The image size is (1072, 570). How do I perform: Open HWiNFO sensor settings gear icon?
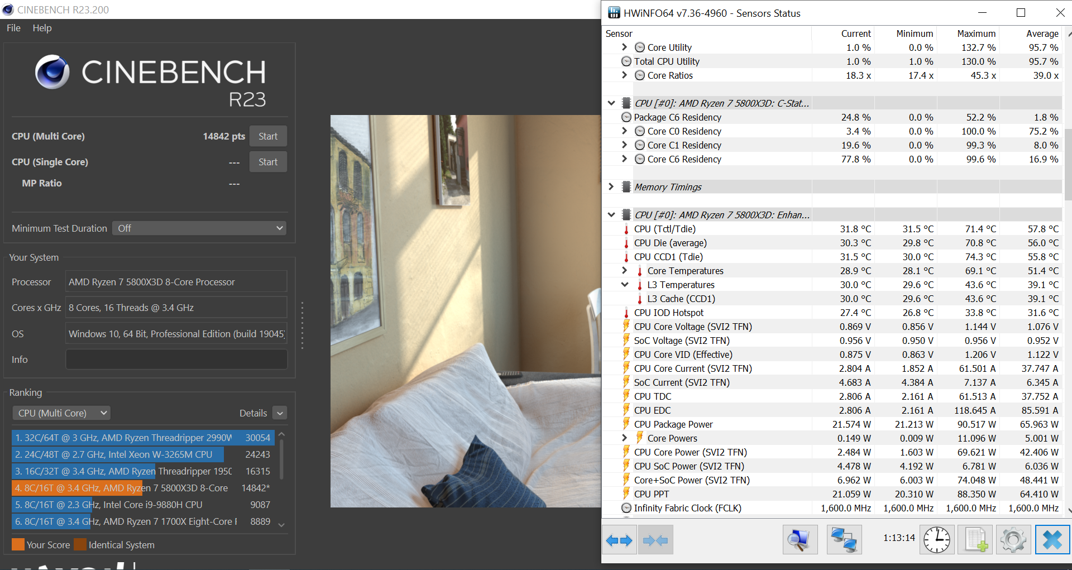tap(1013, 540)
